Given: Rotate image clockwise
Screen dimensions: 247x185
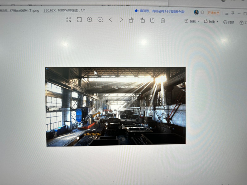Looking at the screenshot, I should [x=142, y=20].
